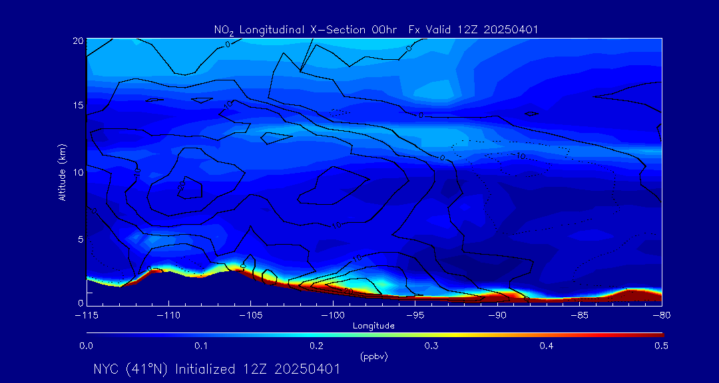Click the longitude tick label "-115"
The image size is (719, 383).
tap(87, 316)
